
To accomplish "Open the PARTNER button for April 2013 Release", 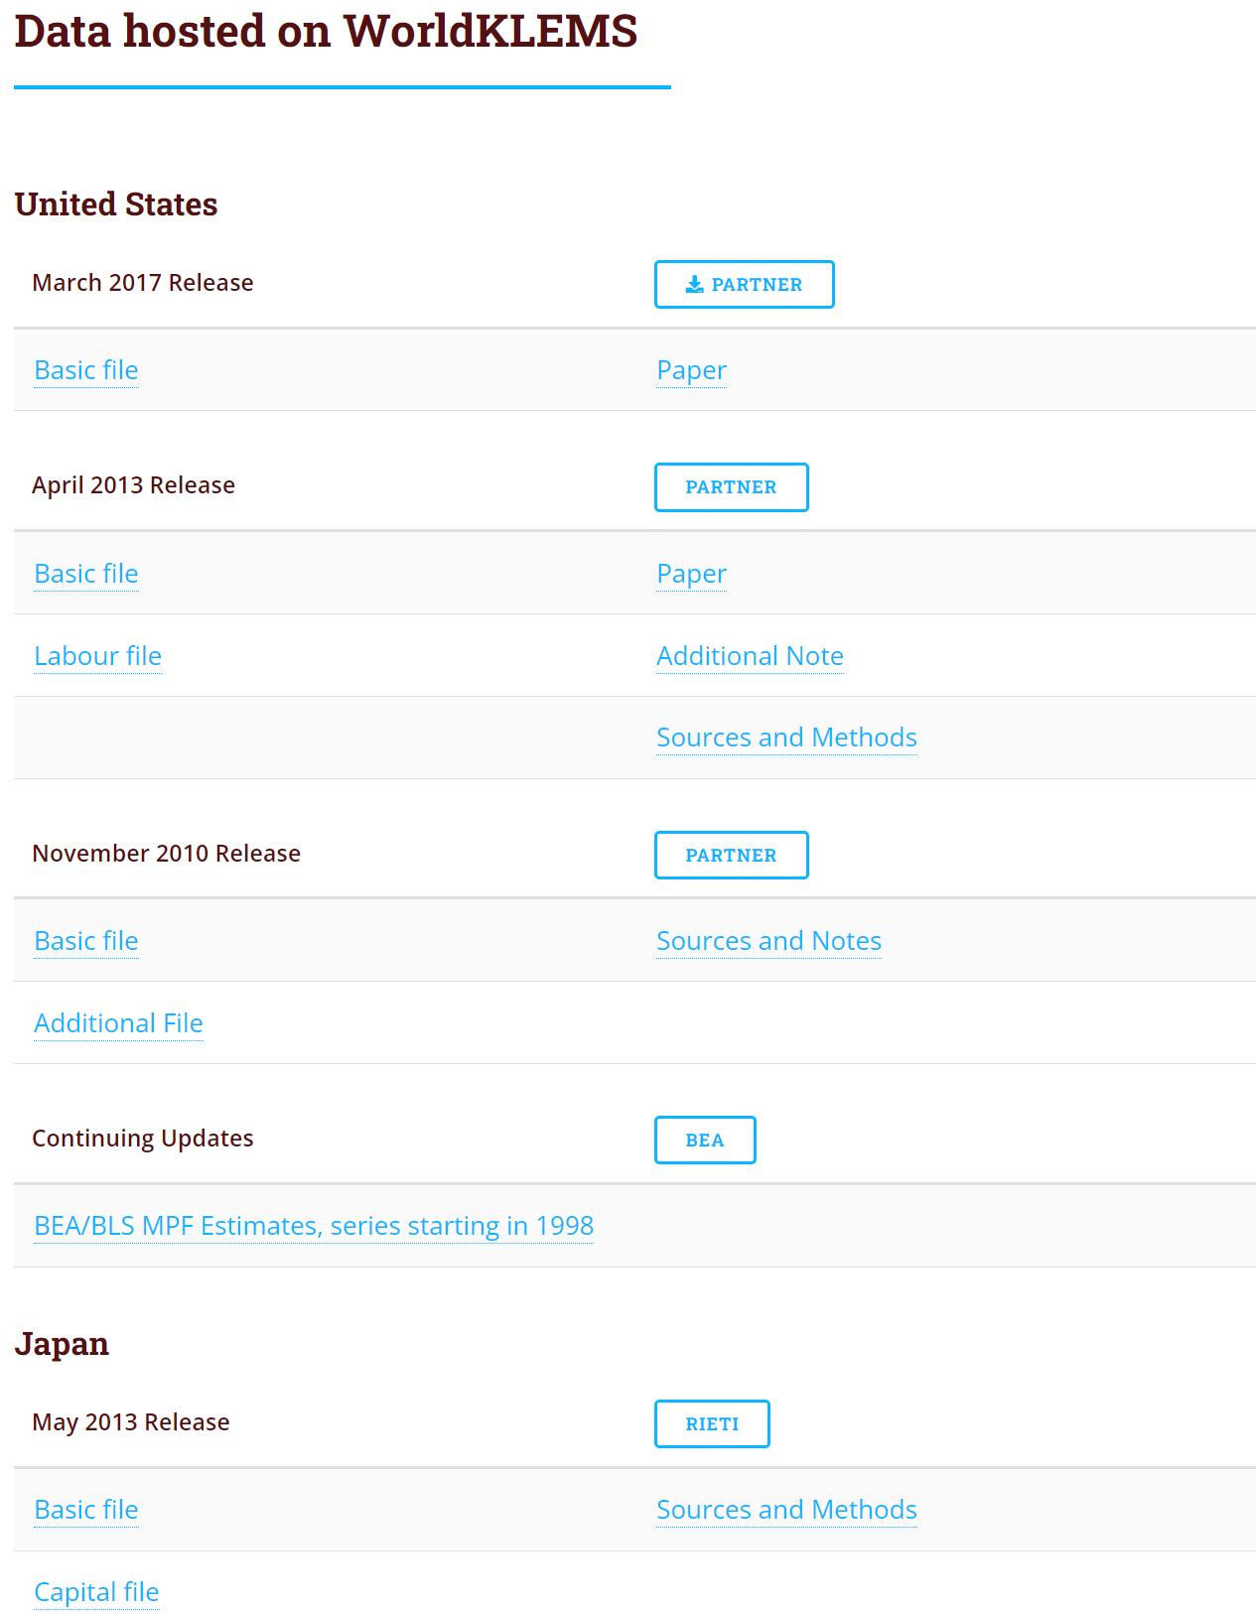I will tap(731, 487).
